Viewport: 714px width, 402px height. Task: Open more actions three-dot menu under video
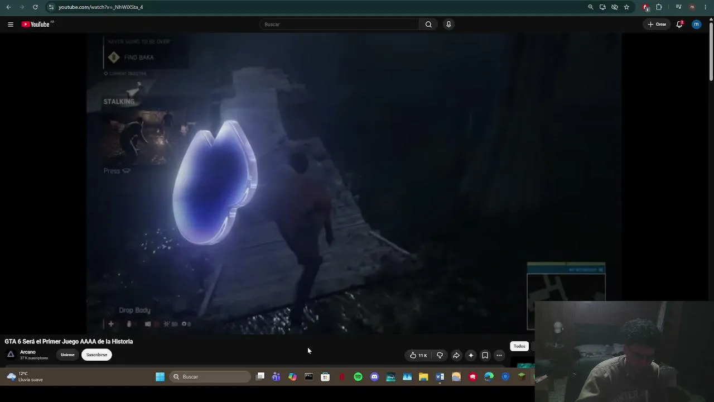[x=499, y=355]
